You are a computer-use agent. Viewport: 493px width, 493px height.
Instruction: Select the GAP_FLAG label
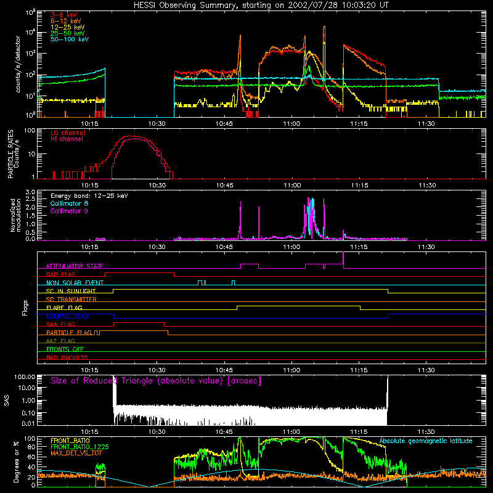click(x=60, y=274)
